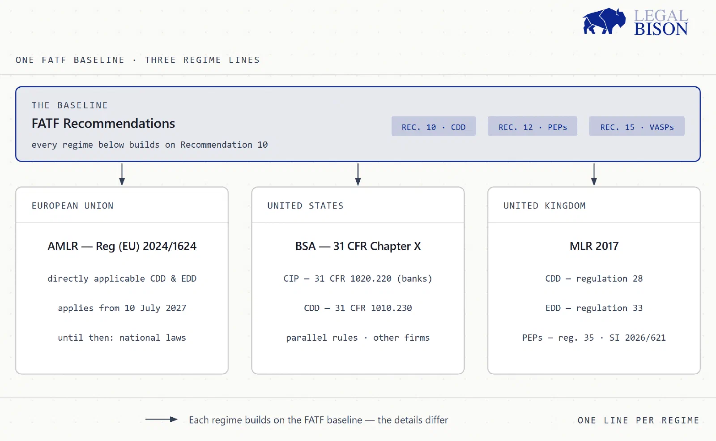This screenshot has width=716, height=441.
Task: Click the BSA — 31 CFR Chapter X title
Action: (358, 246)
